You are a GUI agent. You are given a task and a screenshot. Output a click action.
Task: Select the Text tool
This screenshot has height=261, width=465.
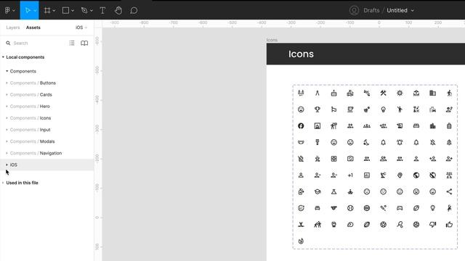click(102, 10)
